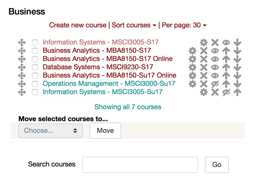Expand the Per page: 30 dropdown
The width and height of the screenshot is (256, 179).
click(x=184, y=25)
